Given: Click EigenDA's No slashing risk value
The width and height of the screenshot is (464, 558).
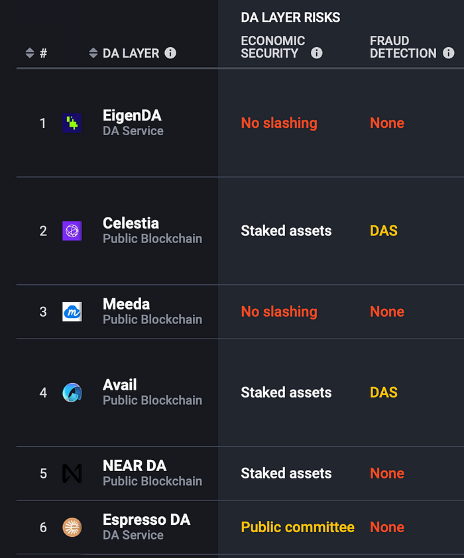Looking at the screenshot, I should (x=279, y=123).
